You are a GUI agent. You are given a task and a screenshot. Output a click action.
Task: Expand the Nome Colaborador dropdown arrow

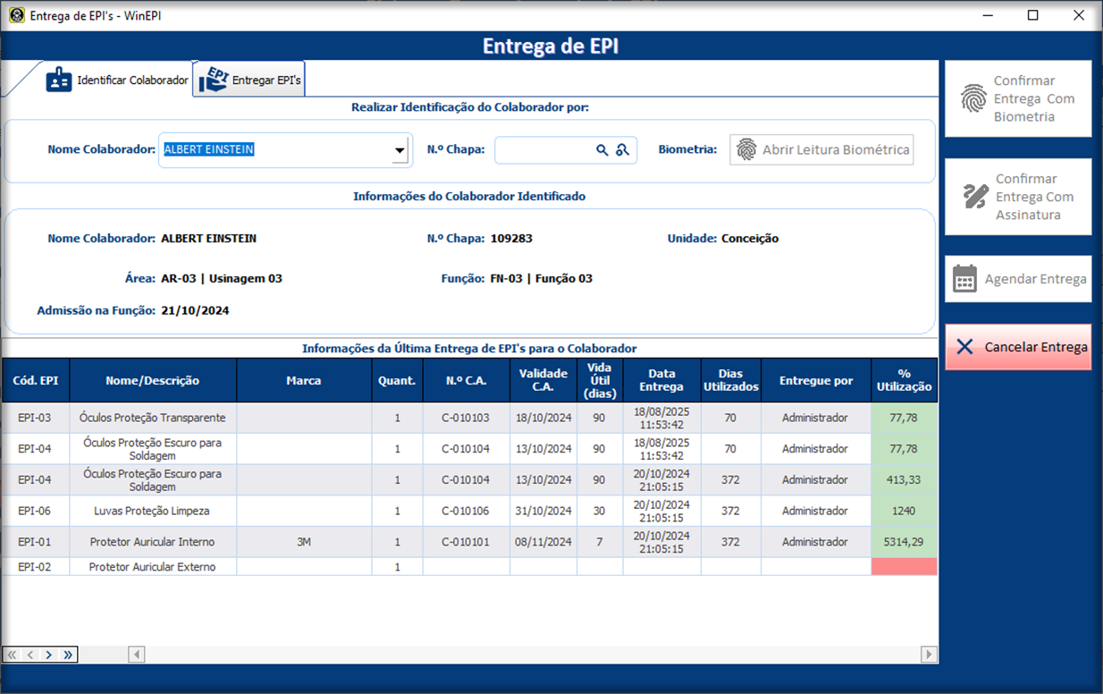(x=400, y=151)
